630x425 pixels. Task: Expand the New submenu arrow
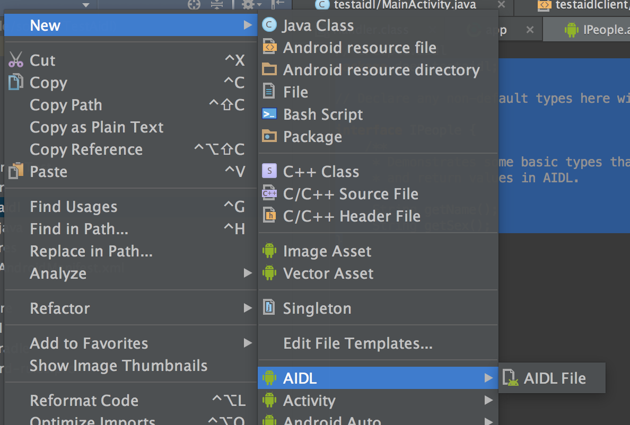[248, 25]
